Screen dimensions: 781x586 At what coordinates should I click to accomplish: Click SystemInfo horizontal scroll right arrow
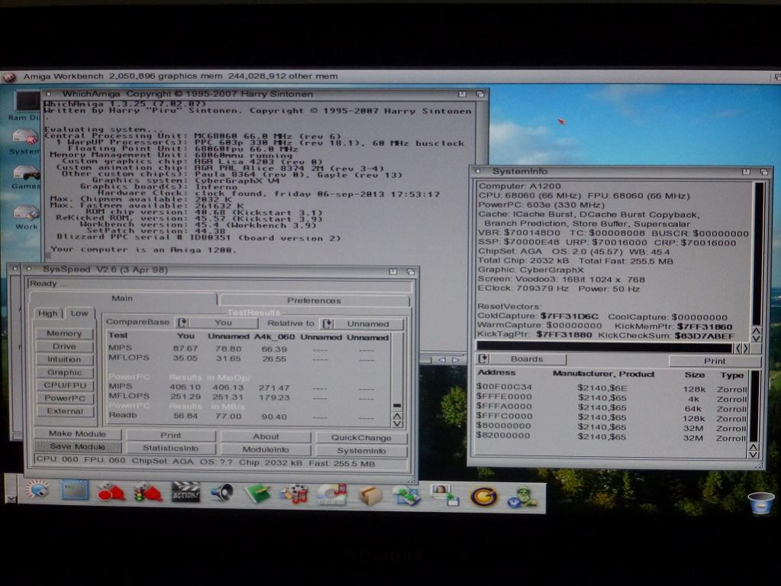(x=746, y=348)
